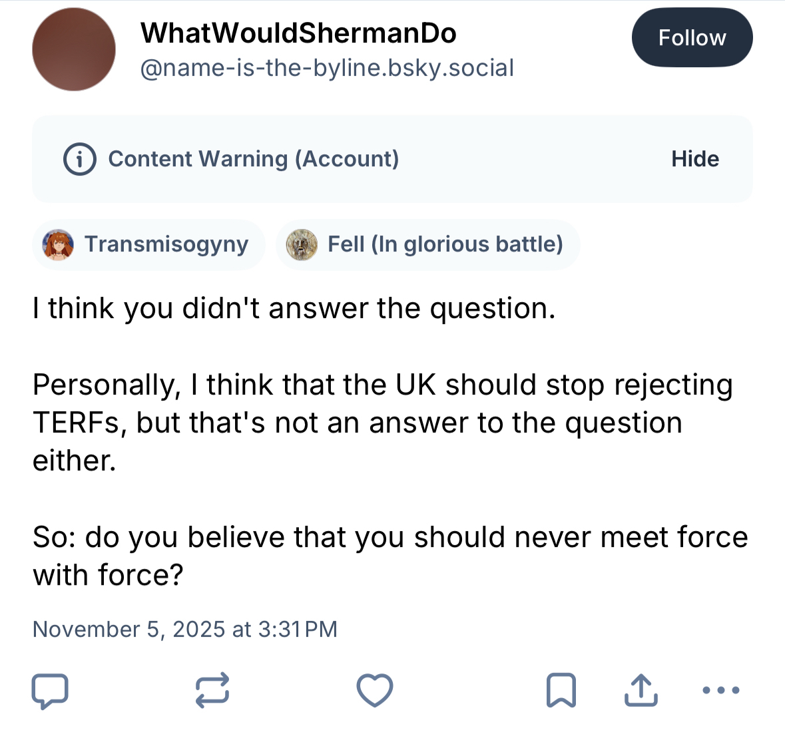Click the Content Warning (Account) text
The width and height of the screenshot is (785, 734).
[254, 159]
